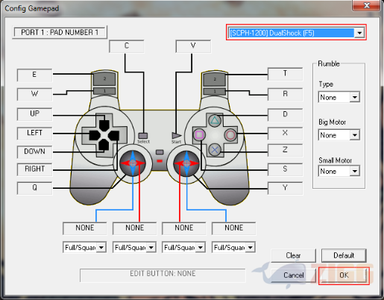Open the fourth Full/Square axis dropdown
This screenshot has width=384, height=300.
tap(233, 247)
